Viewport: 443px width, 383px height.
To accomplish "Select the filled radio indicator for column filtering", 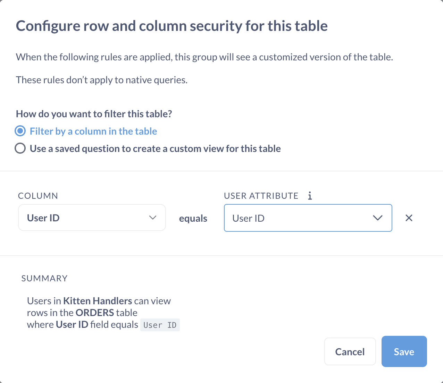I will tap(20, 131).
